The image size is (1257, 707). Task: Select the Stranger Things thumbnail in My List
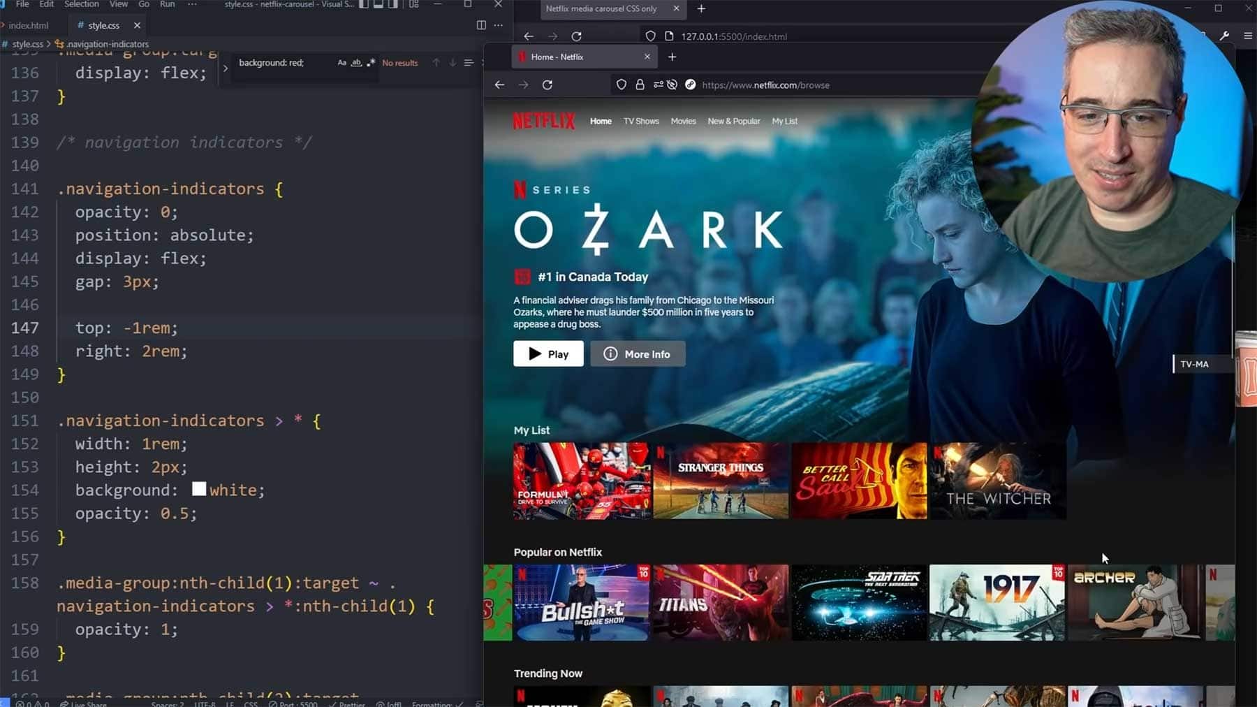[721, 481]
